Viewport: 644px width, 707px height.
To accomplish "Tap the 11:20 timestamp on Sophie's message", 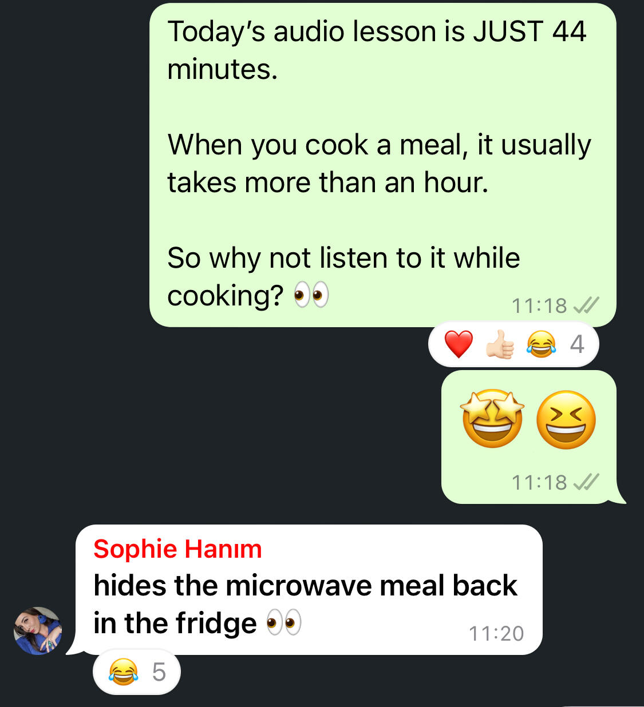I will 496,634.
